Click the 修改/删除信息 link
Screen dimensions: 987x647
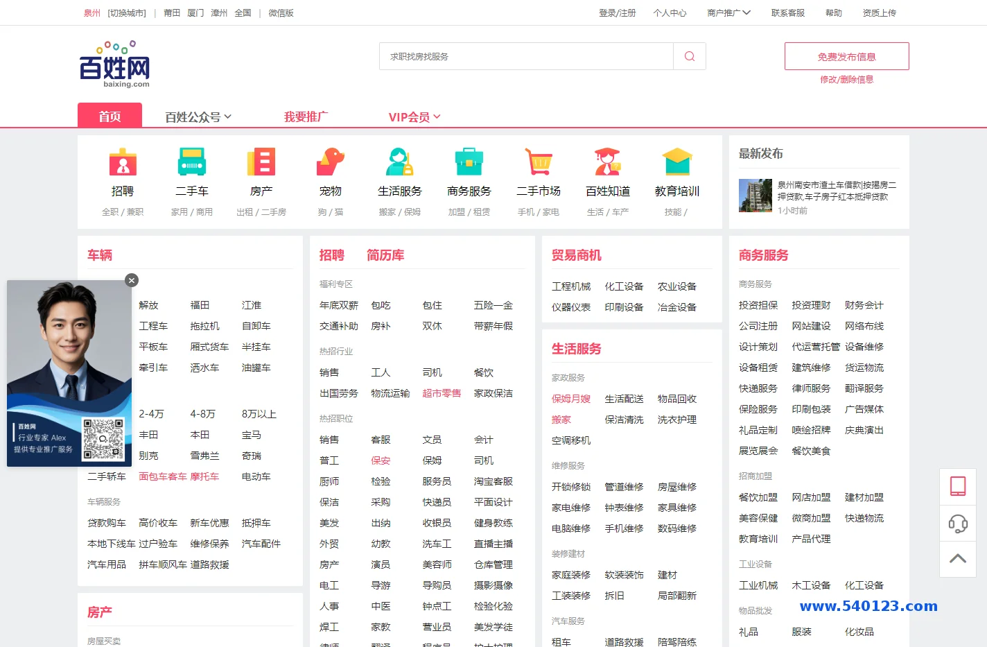846,80
